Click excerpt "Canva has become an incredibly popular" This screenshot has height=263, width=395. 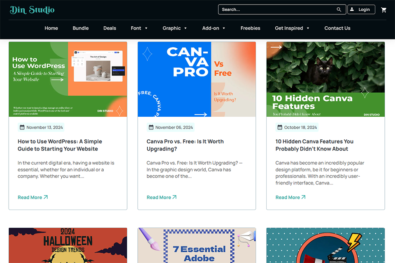[320, 173]
